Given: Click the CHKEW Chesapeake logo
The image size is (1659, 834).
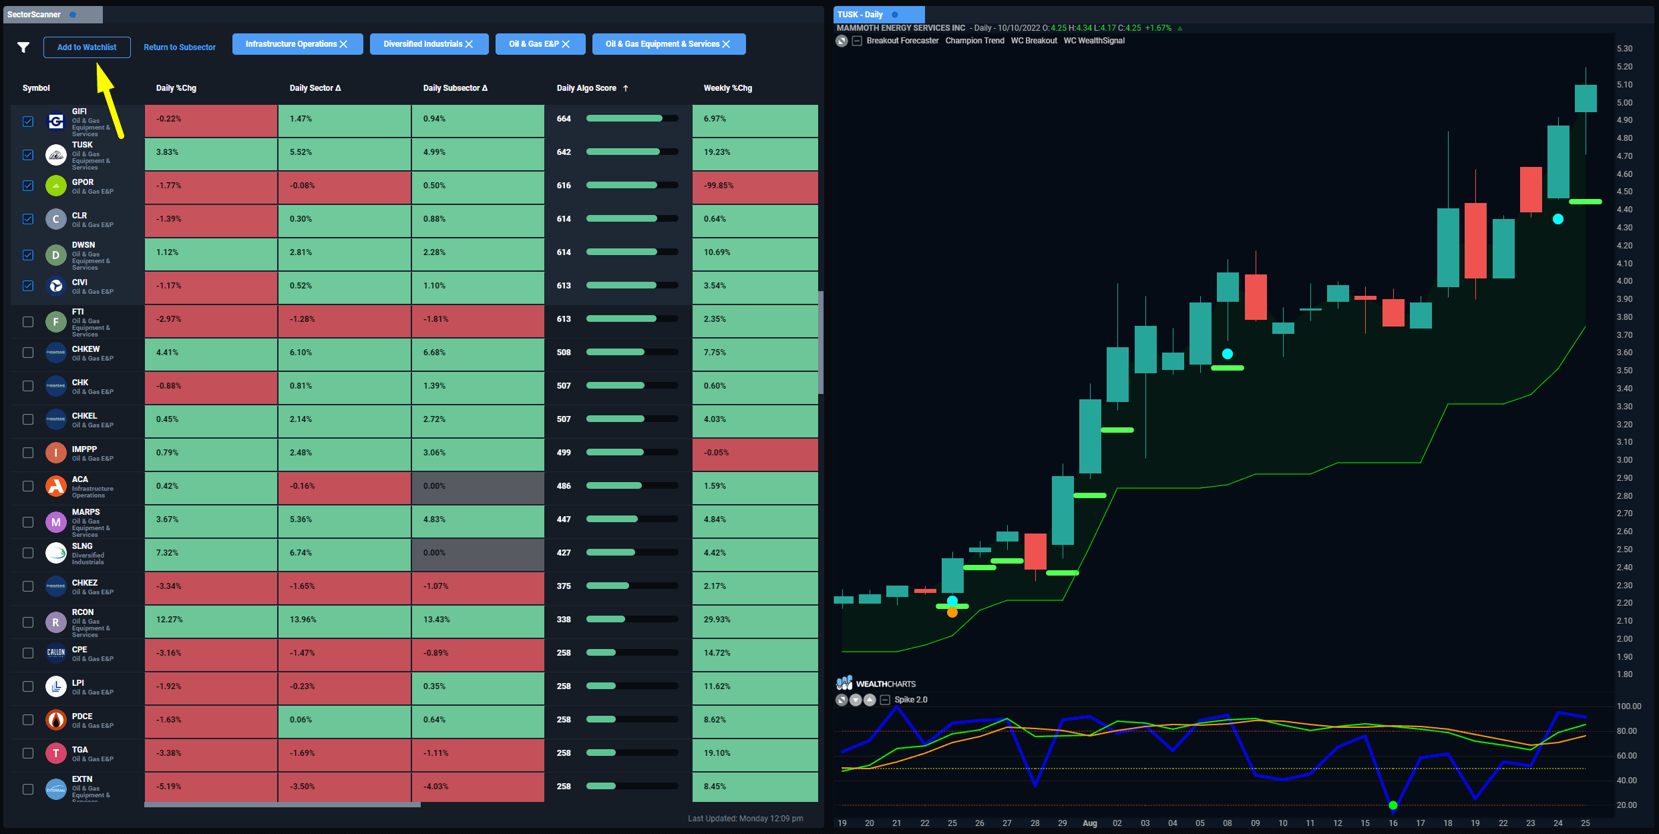Looking at the screenshot, I should click(56, 353).
